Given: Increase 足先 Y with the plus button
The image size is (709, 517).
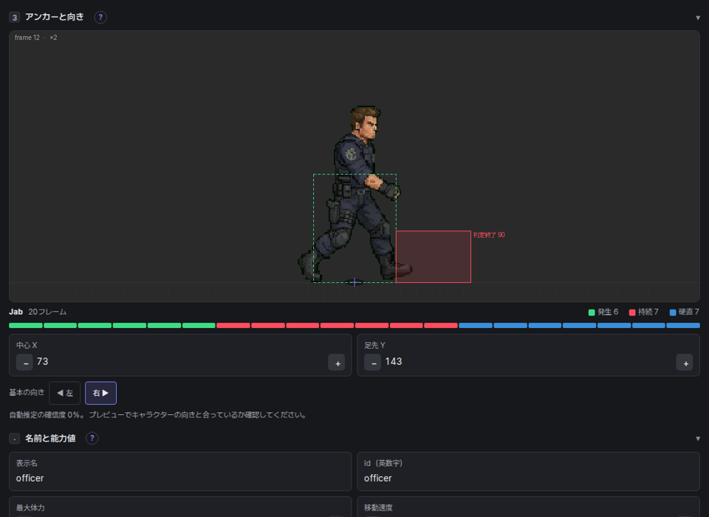Looking at the screenshot, I should coord(685,363).
